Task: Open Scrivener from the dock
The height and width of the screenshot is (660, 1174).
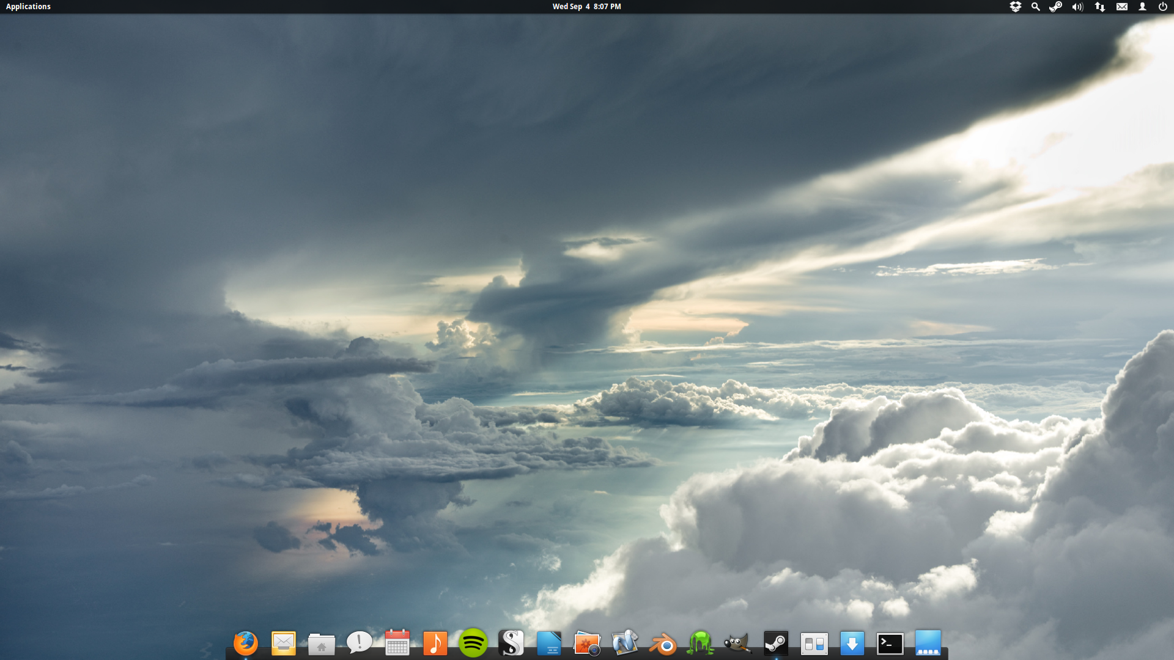Action: (511, 643)
